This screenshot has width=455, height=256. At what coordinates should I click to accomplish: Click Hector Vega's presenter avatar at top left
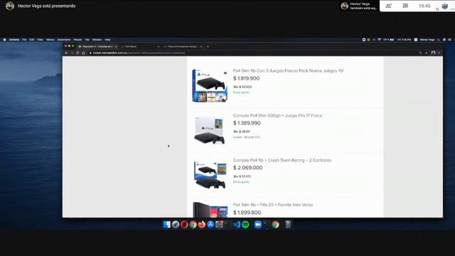point(10,6)
